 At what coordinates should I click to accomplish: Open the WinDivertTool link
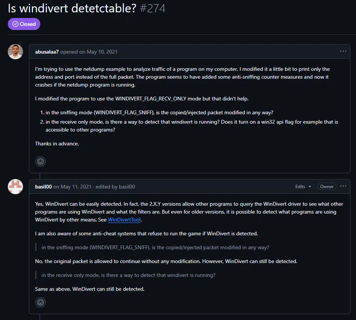click(x=124, y=220)
